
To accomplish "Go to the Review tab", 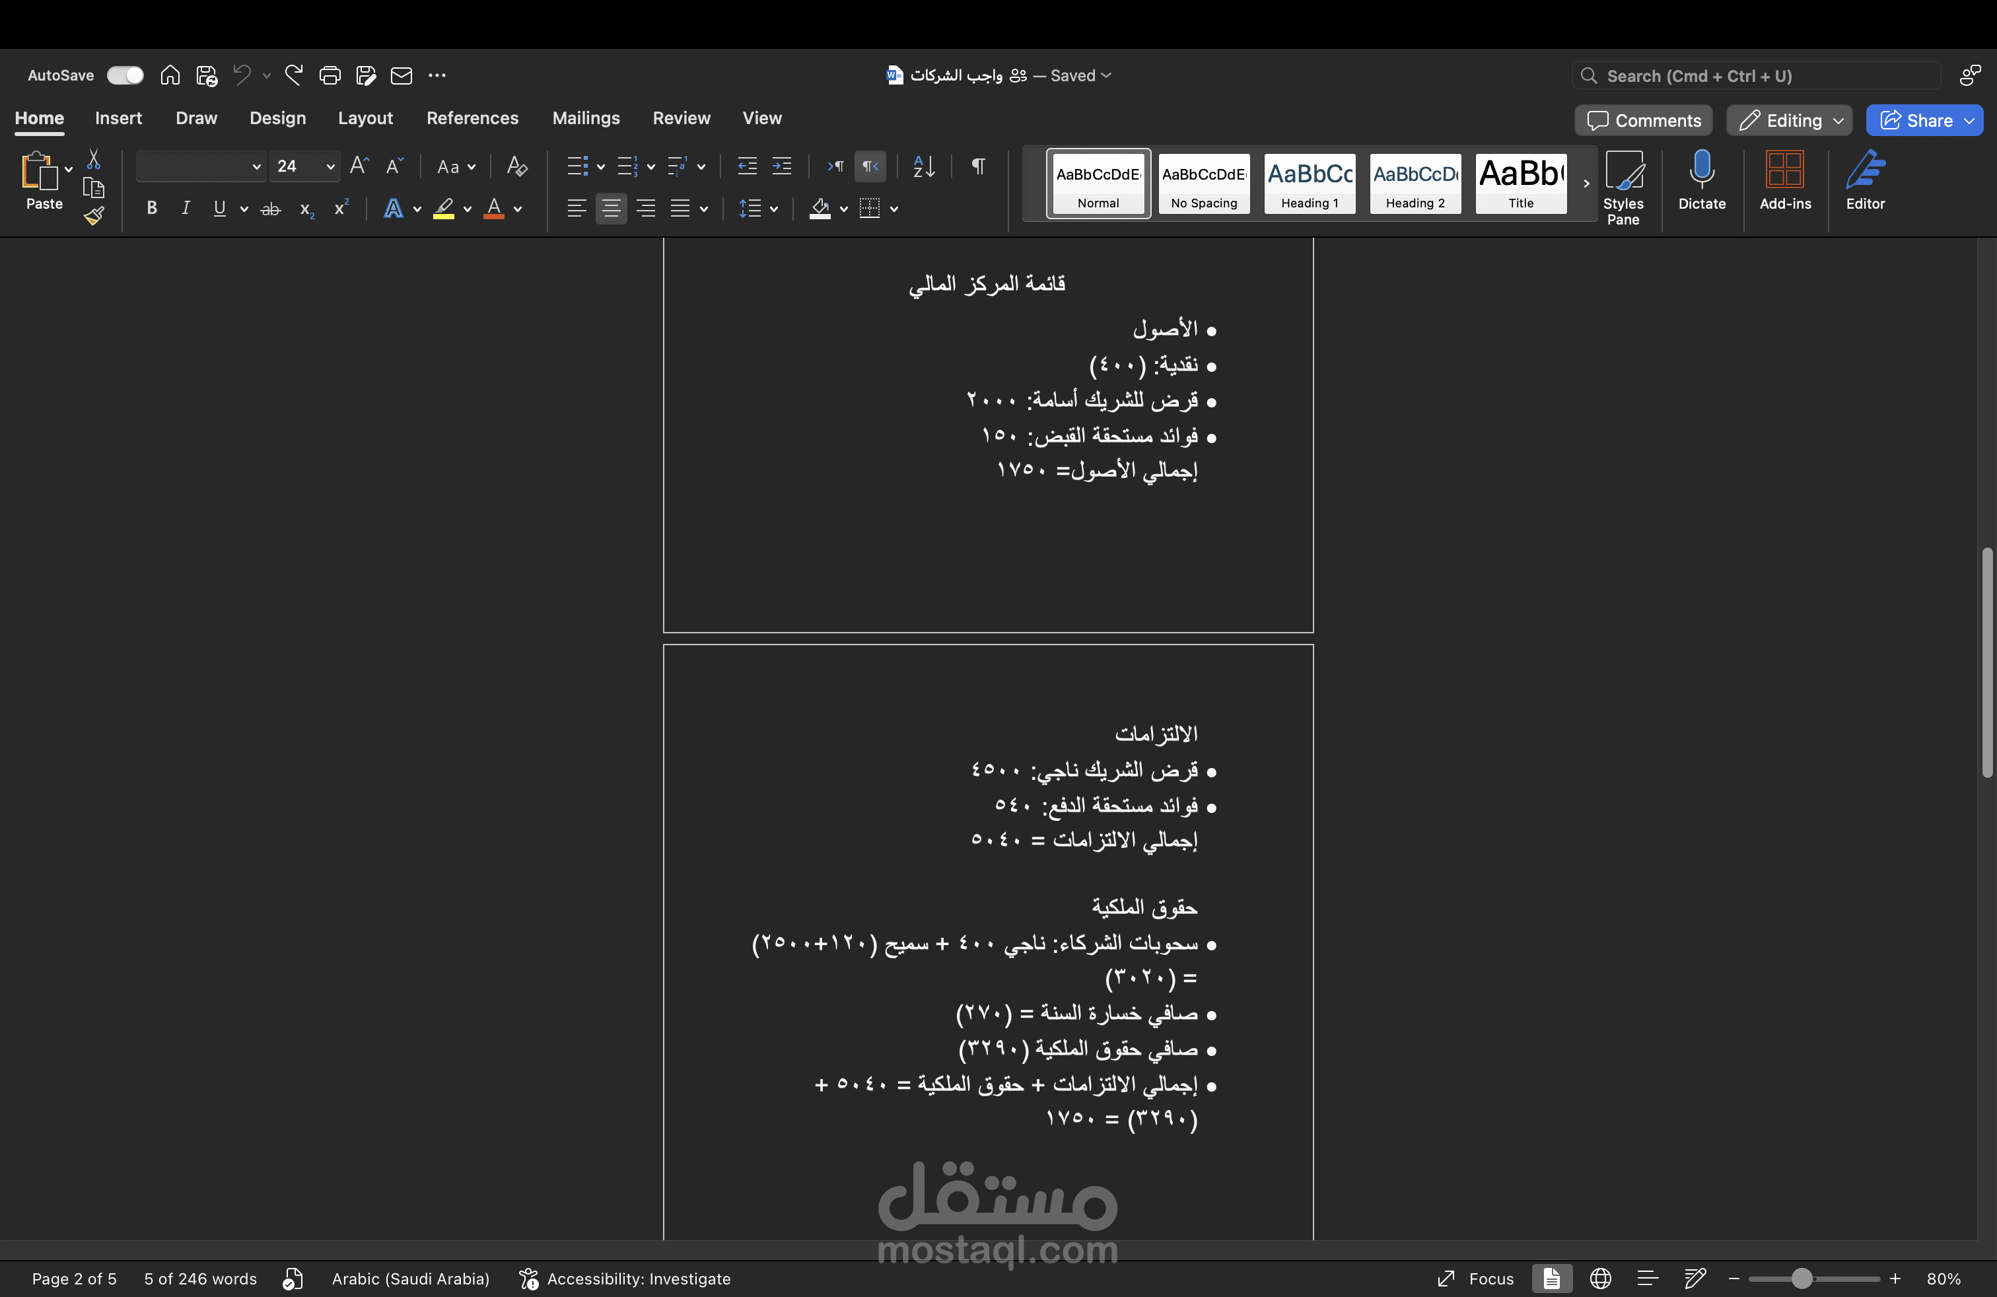I will coord(682,118).
